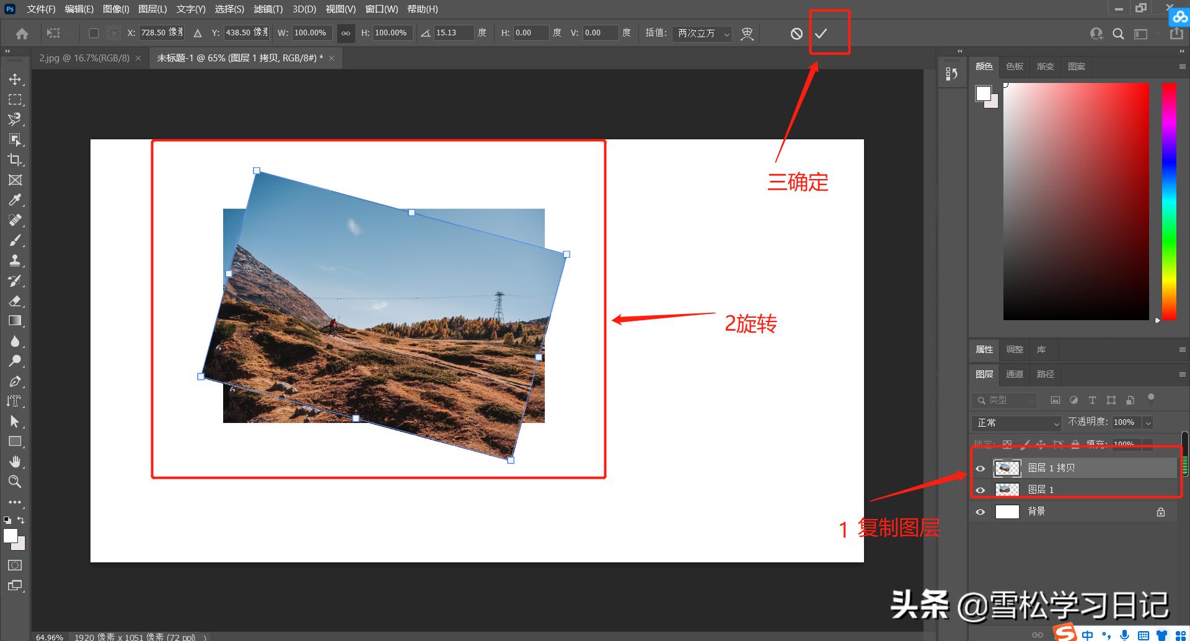
Task: Expand the 不透明度 opacity dropdown
Action: point(1148,422)
